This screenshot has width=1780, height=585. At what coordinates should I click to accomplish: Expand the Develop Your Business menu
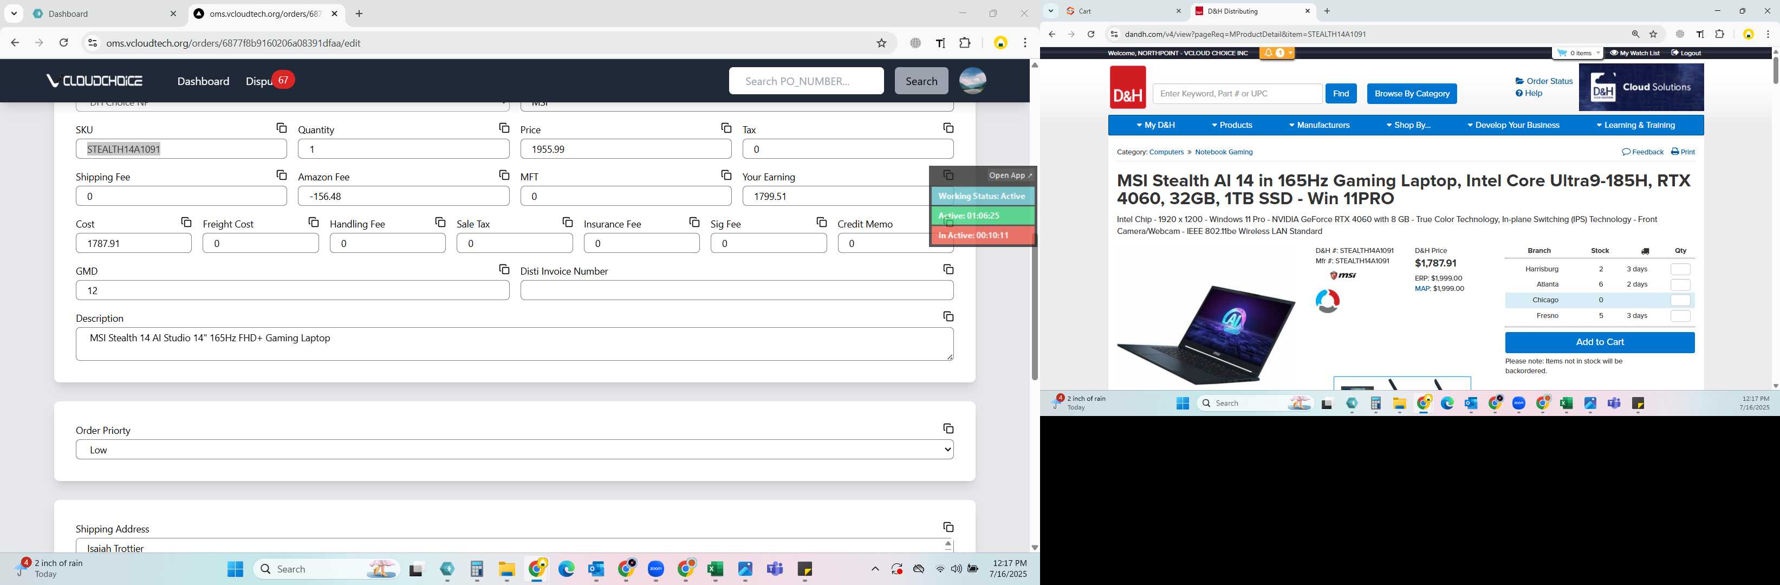pyautogui.click(x=1513, y=126)
